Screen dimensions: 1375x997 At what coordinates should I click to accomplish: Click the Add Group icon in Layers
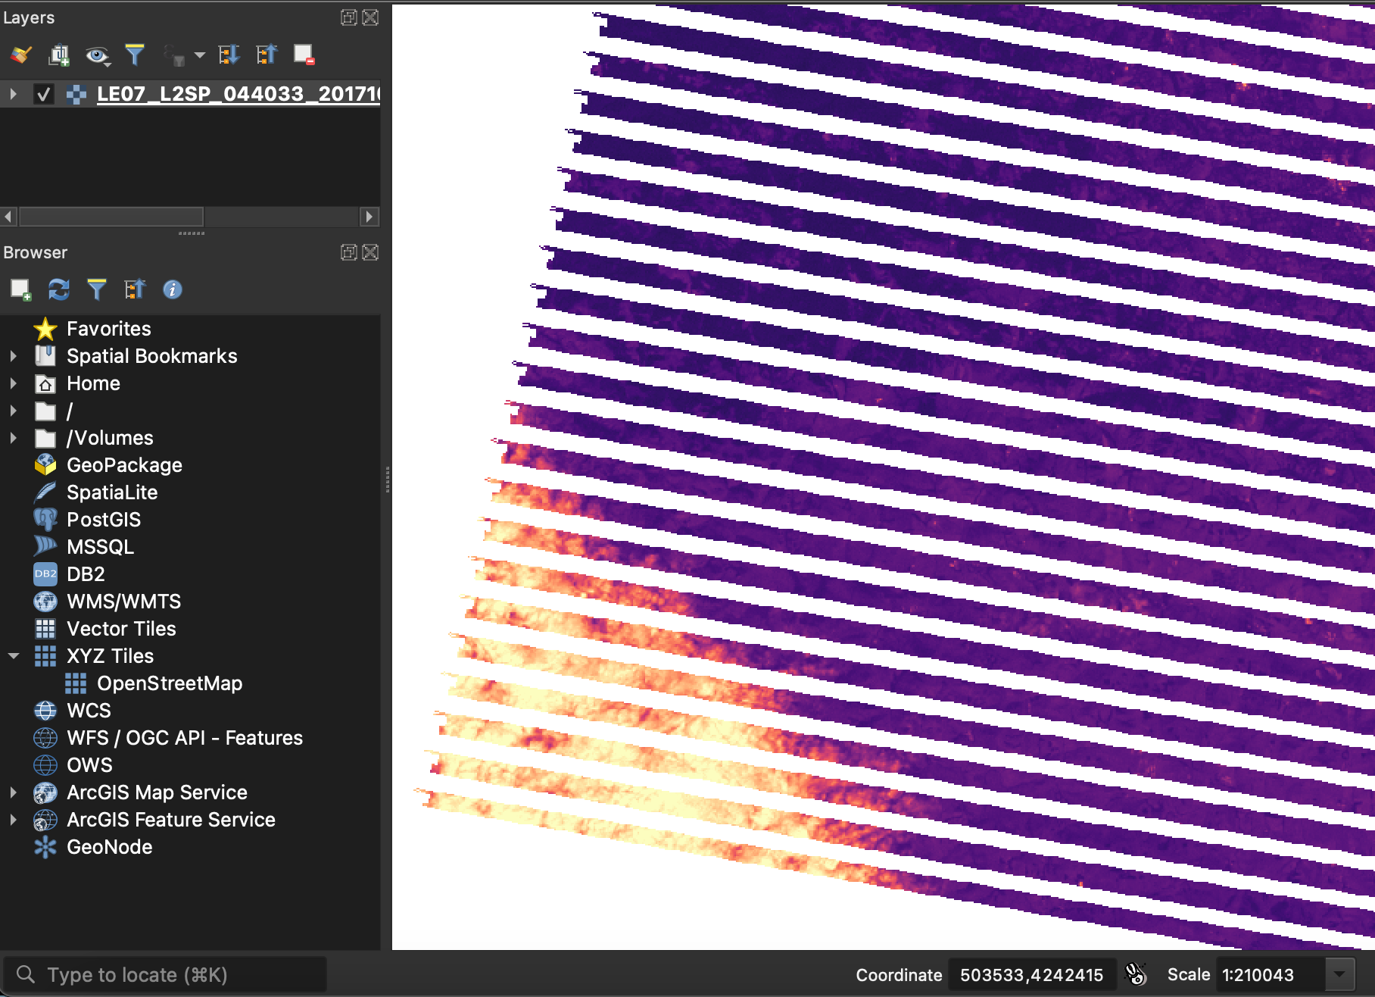click(x=58, y=55)
